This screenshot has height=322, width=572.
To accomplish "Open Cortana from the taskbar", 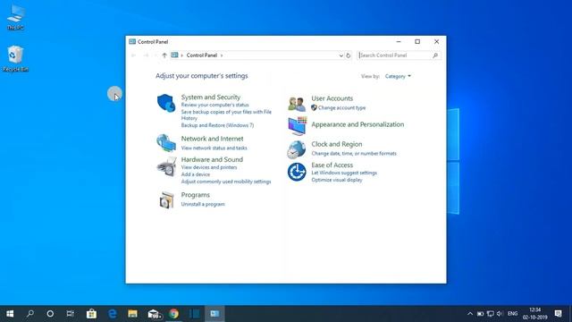I will tap(50, 314).
